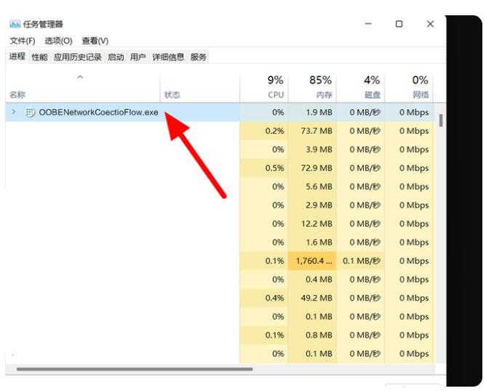Open the 查看(V) menu
This screenshot has width=486, height=391.
click(x=95, y=41)
